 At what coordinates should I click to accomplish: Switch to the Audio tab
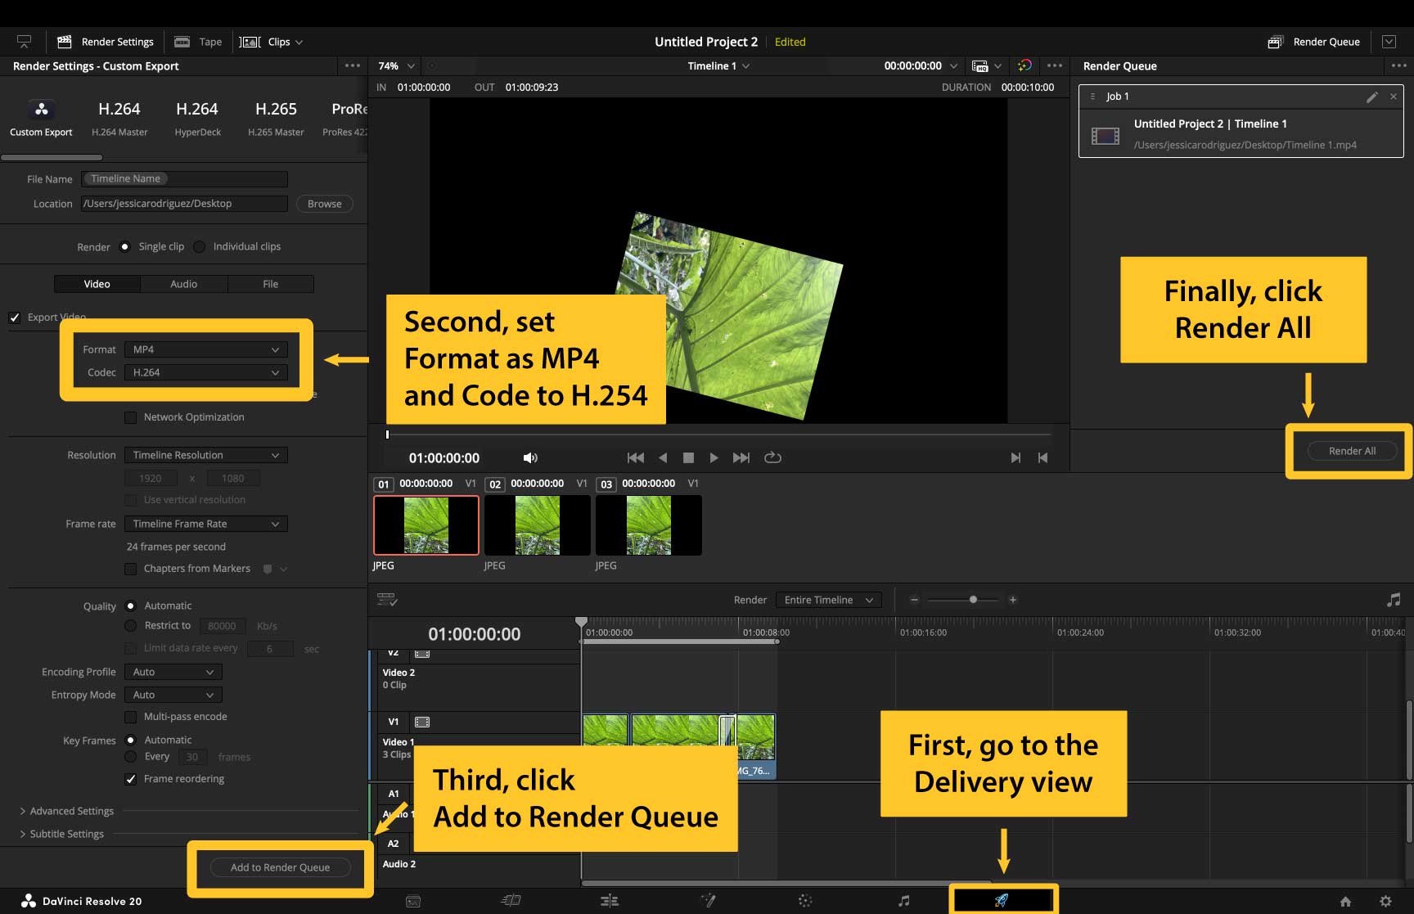point(183,284)
